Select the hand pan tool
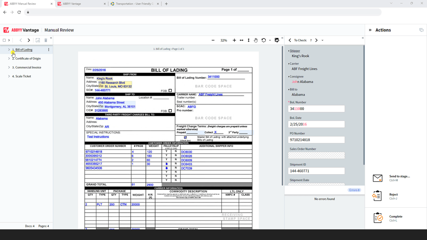Image resolution: width=427 pixels, height=240 pixels. [255, 40]
